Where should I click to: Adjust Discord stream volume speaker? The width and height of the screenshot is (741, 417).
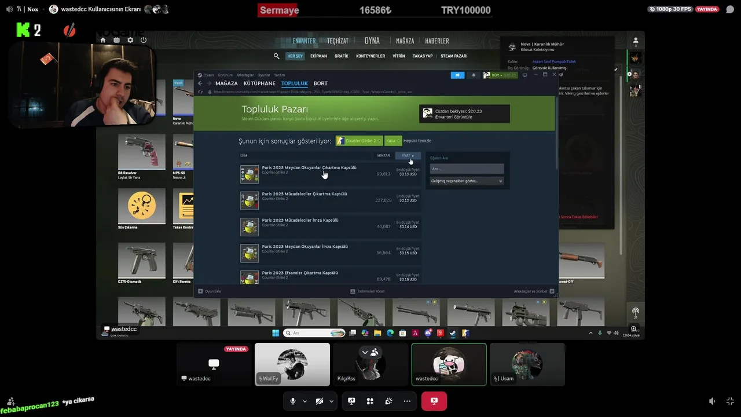713,401
